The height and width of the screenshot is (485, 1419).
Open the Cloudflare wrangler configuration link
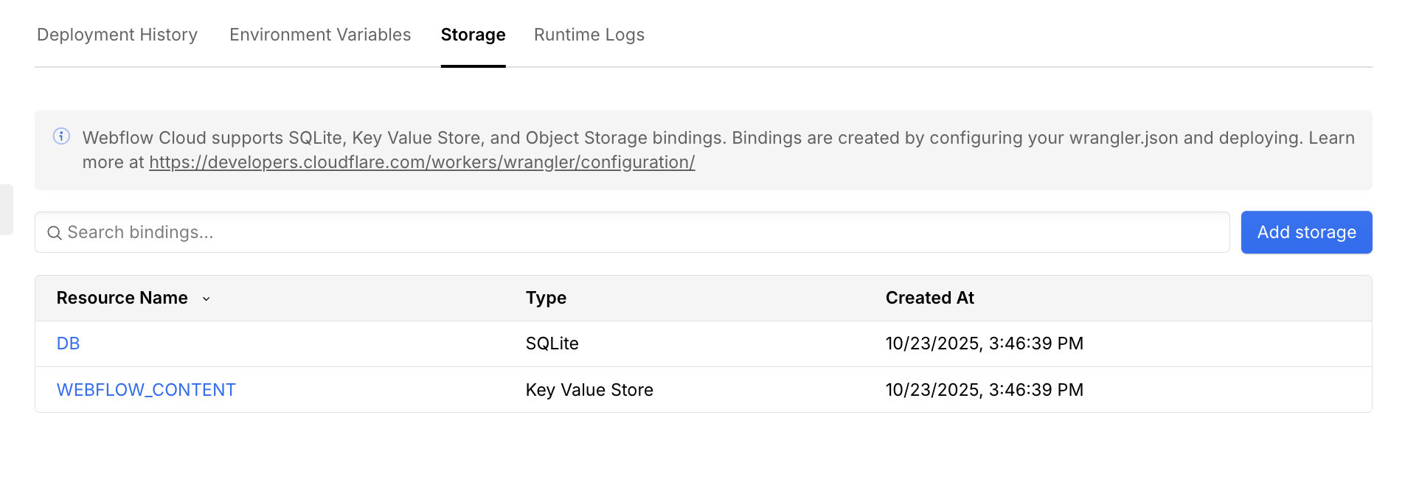pyautogui.click(x=422, y=162)
